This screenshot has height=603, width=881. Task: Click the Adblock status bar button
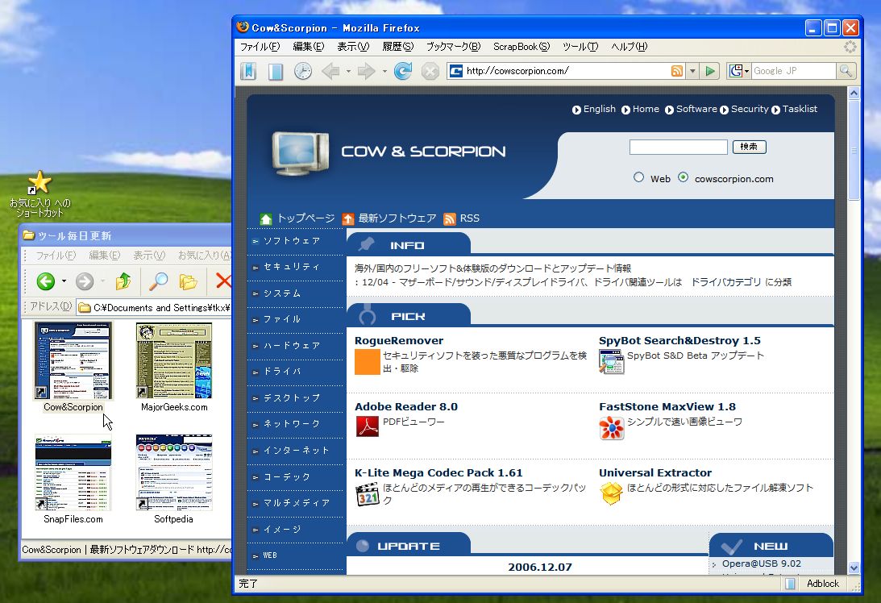click(823, 584)
